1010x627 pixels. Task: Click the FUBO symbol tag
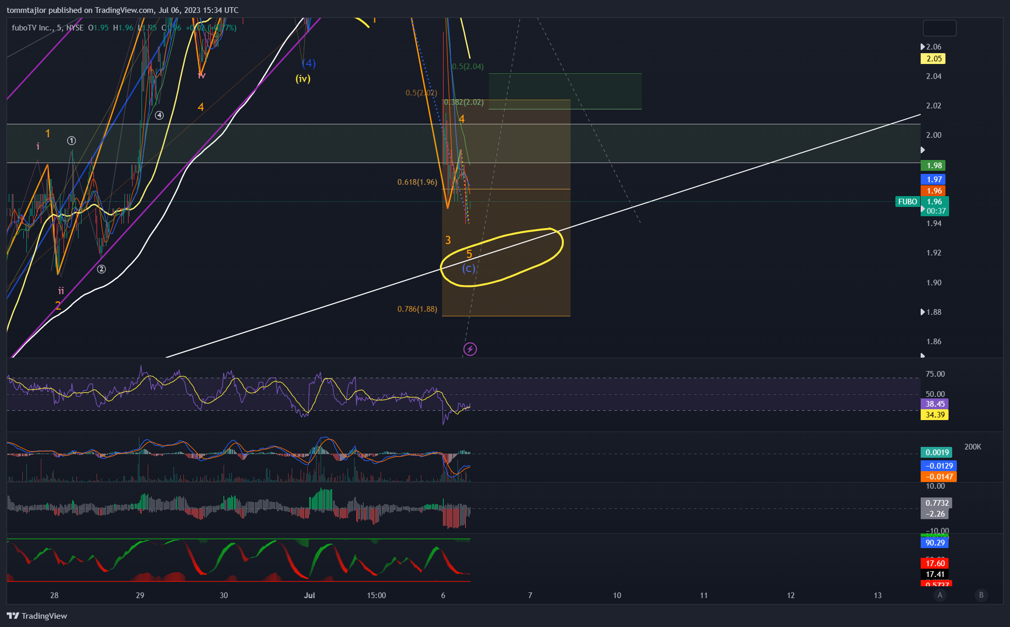pyautogui.click(x=907, y=202)
